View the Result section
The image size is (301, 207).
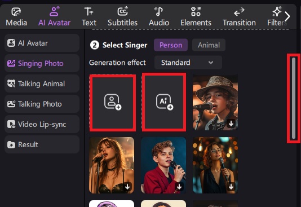coord(42,144)
